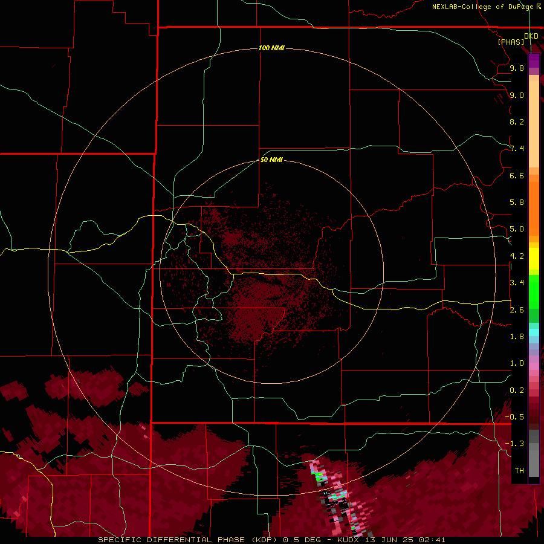The image size is (544, 544).
Task: Click the 3.4 scale value
Action: pyautogui.click(x=517, y=283)
